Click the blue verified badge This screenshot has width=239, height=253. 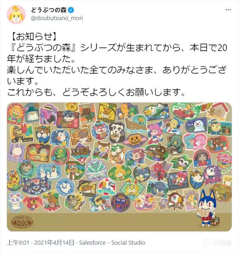click(x=71, y=10)
